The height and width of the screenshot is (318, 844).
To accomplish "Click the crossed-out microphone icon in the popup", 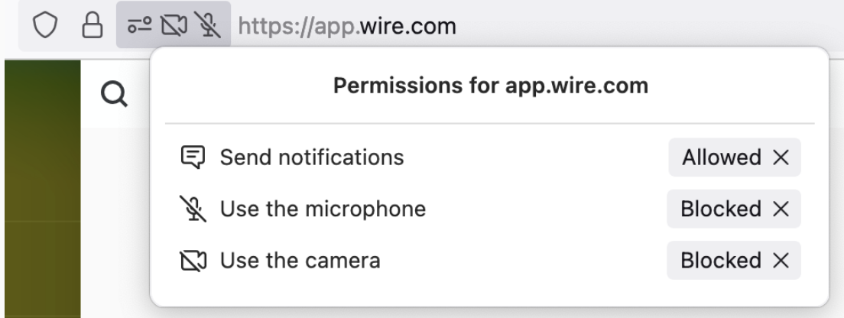I will tap(193, 209).
